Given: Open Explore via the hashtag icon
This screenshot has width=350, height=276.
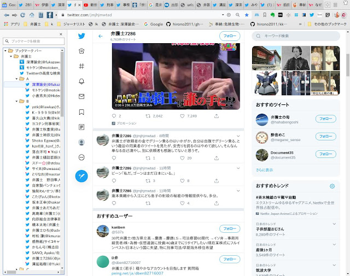Looking at the screenshot, I should pyautogui.click(x=81, y=66).
